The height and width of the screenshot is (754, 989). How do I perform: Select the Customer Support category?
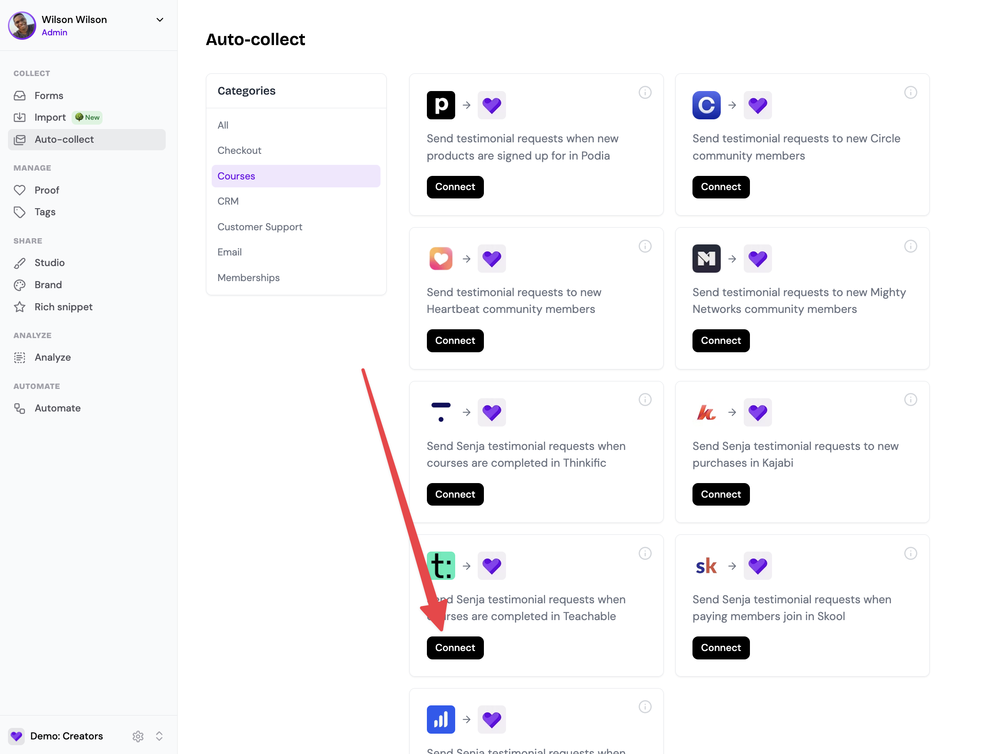pyautogui.click(x=296, y=227)
